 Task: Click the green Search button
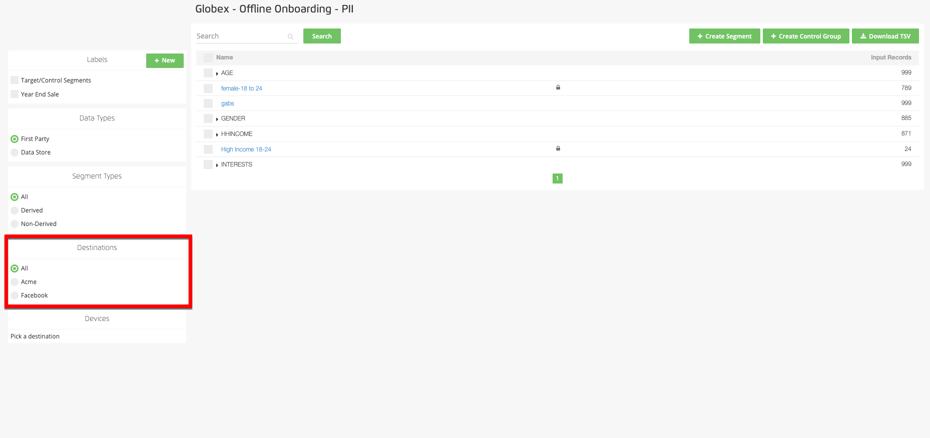(322, 36)
